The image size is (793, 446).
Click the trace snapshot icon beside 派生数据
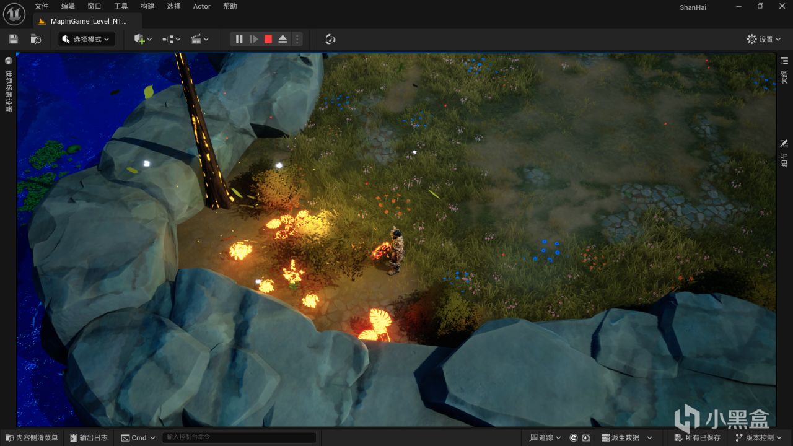586,438
